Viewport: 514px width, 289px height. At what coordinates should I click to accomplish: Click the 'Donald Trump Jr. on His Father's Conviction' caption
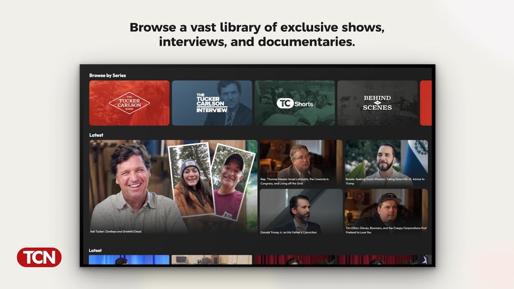point(288,232)
